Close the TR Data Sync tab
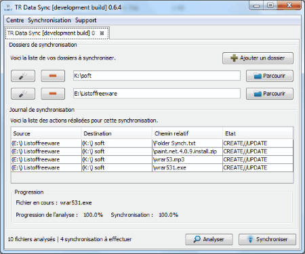This screenshot has width=305, height=254. [102, 33]
